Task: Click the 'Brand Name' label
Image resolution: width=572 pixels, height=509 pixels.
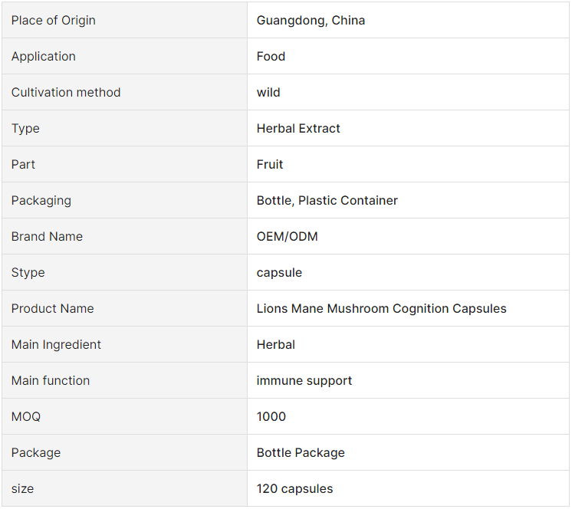Action: point(47,237)
